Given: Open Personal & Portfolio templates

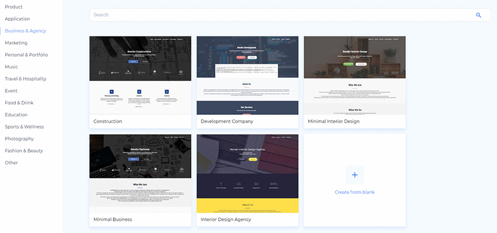Looking at the screenshot, I should click(x=26, y=55).
